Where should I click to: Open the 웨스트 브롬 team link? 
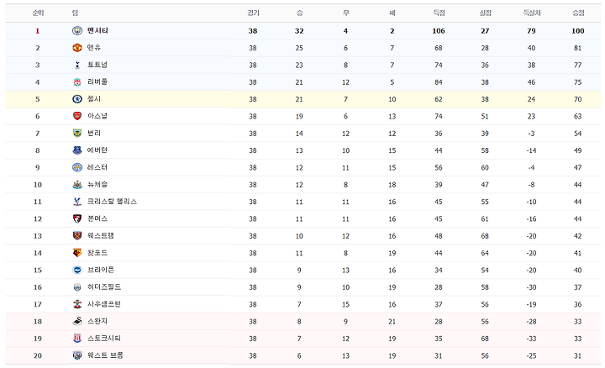click(x=105, y=355)
